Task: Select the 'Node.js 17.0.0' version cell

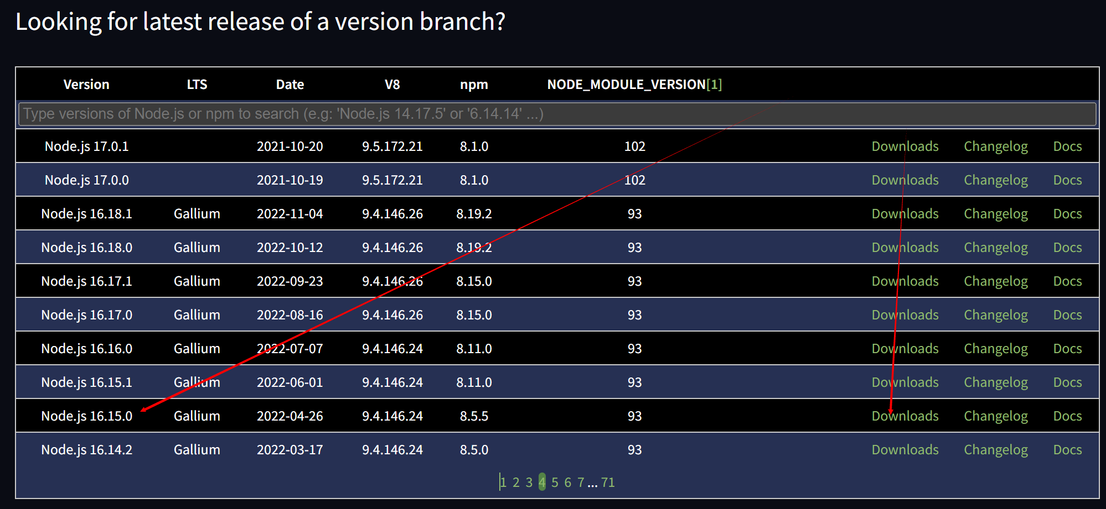Action: 87,180
